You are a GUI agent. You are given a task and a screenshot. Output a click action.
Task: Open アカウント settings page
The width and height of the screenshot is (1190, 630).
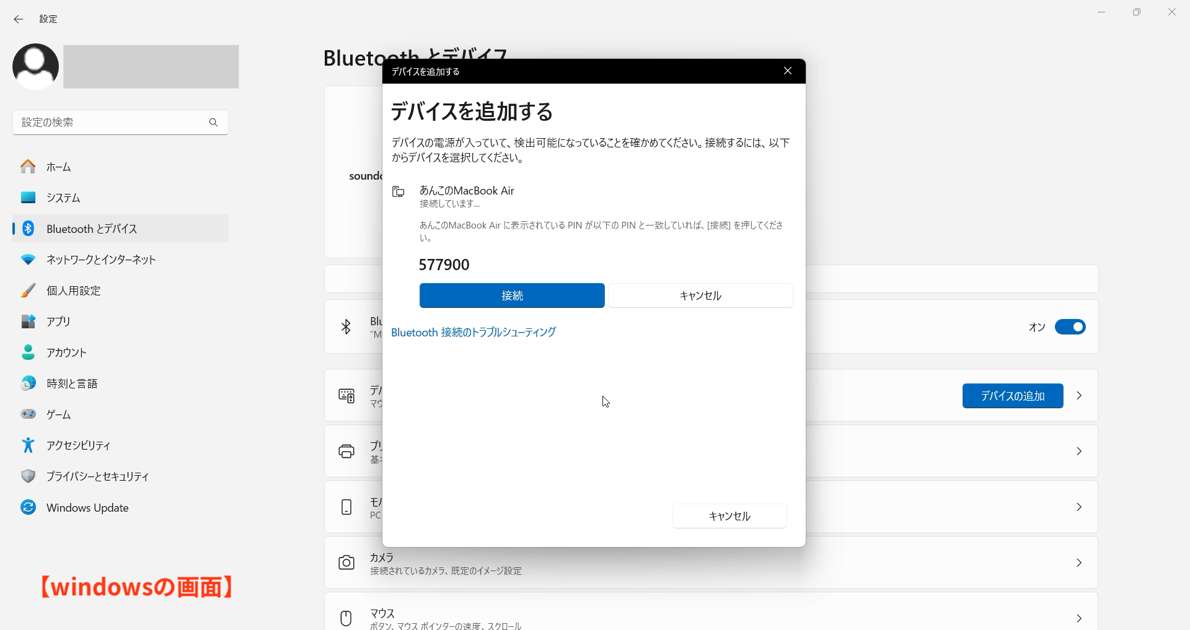click(120, 352)
